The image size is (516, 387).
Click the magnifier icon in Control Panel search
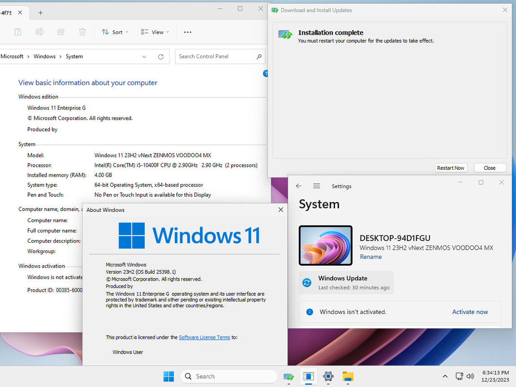click(259, 56)
